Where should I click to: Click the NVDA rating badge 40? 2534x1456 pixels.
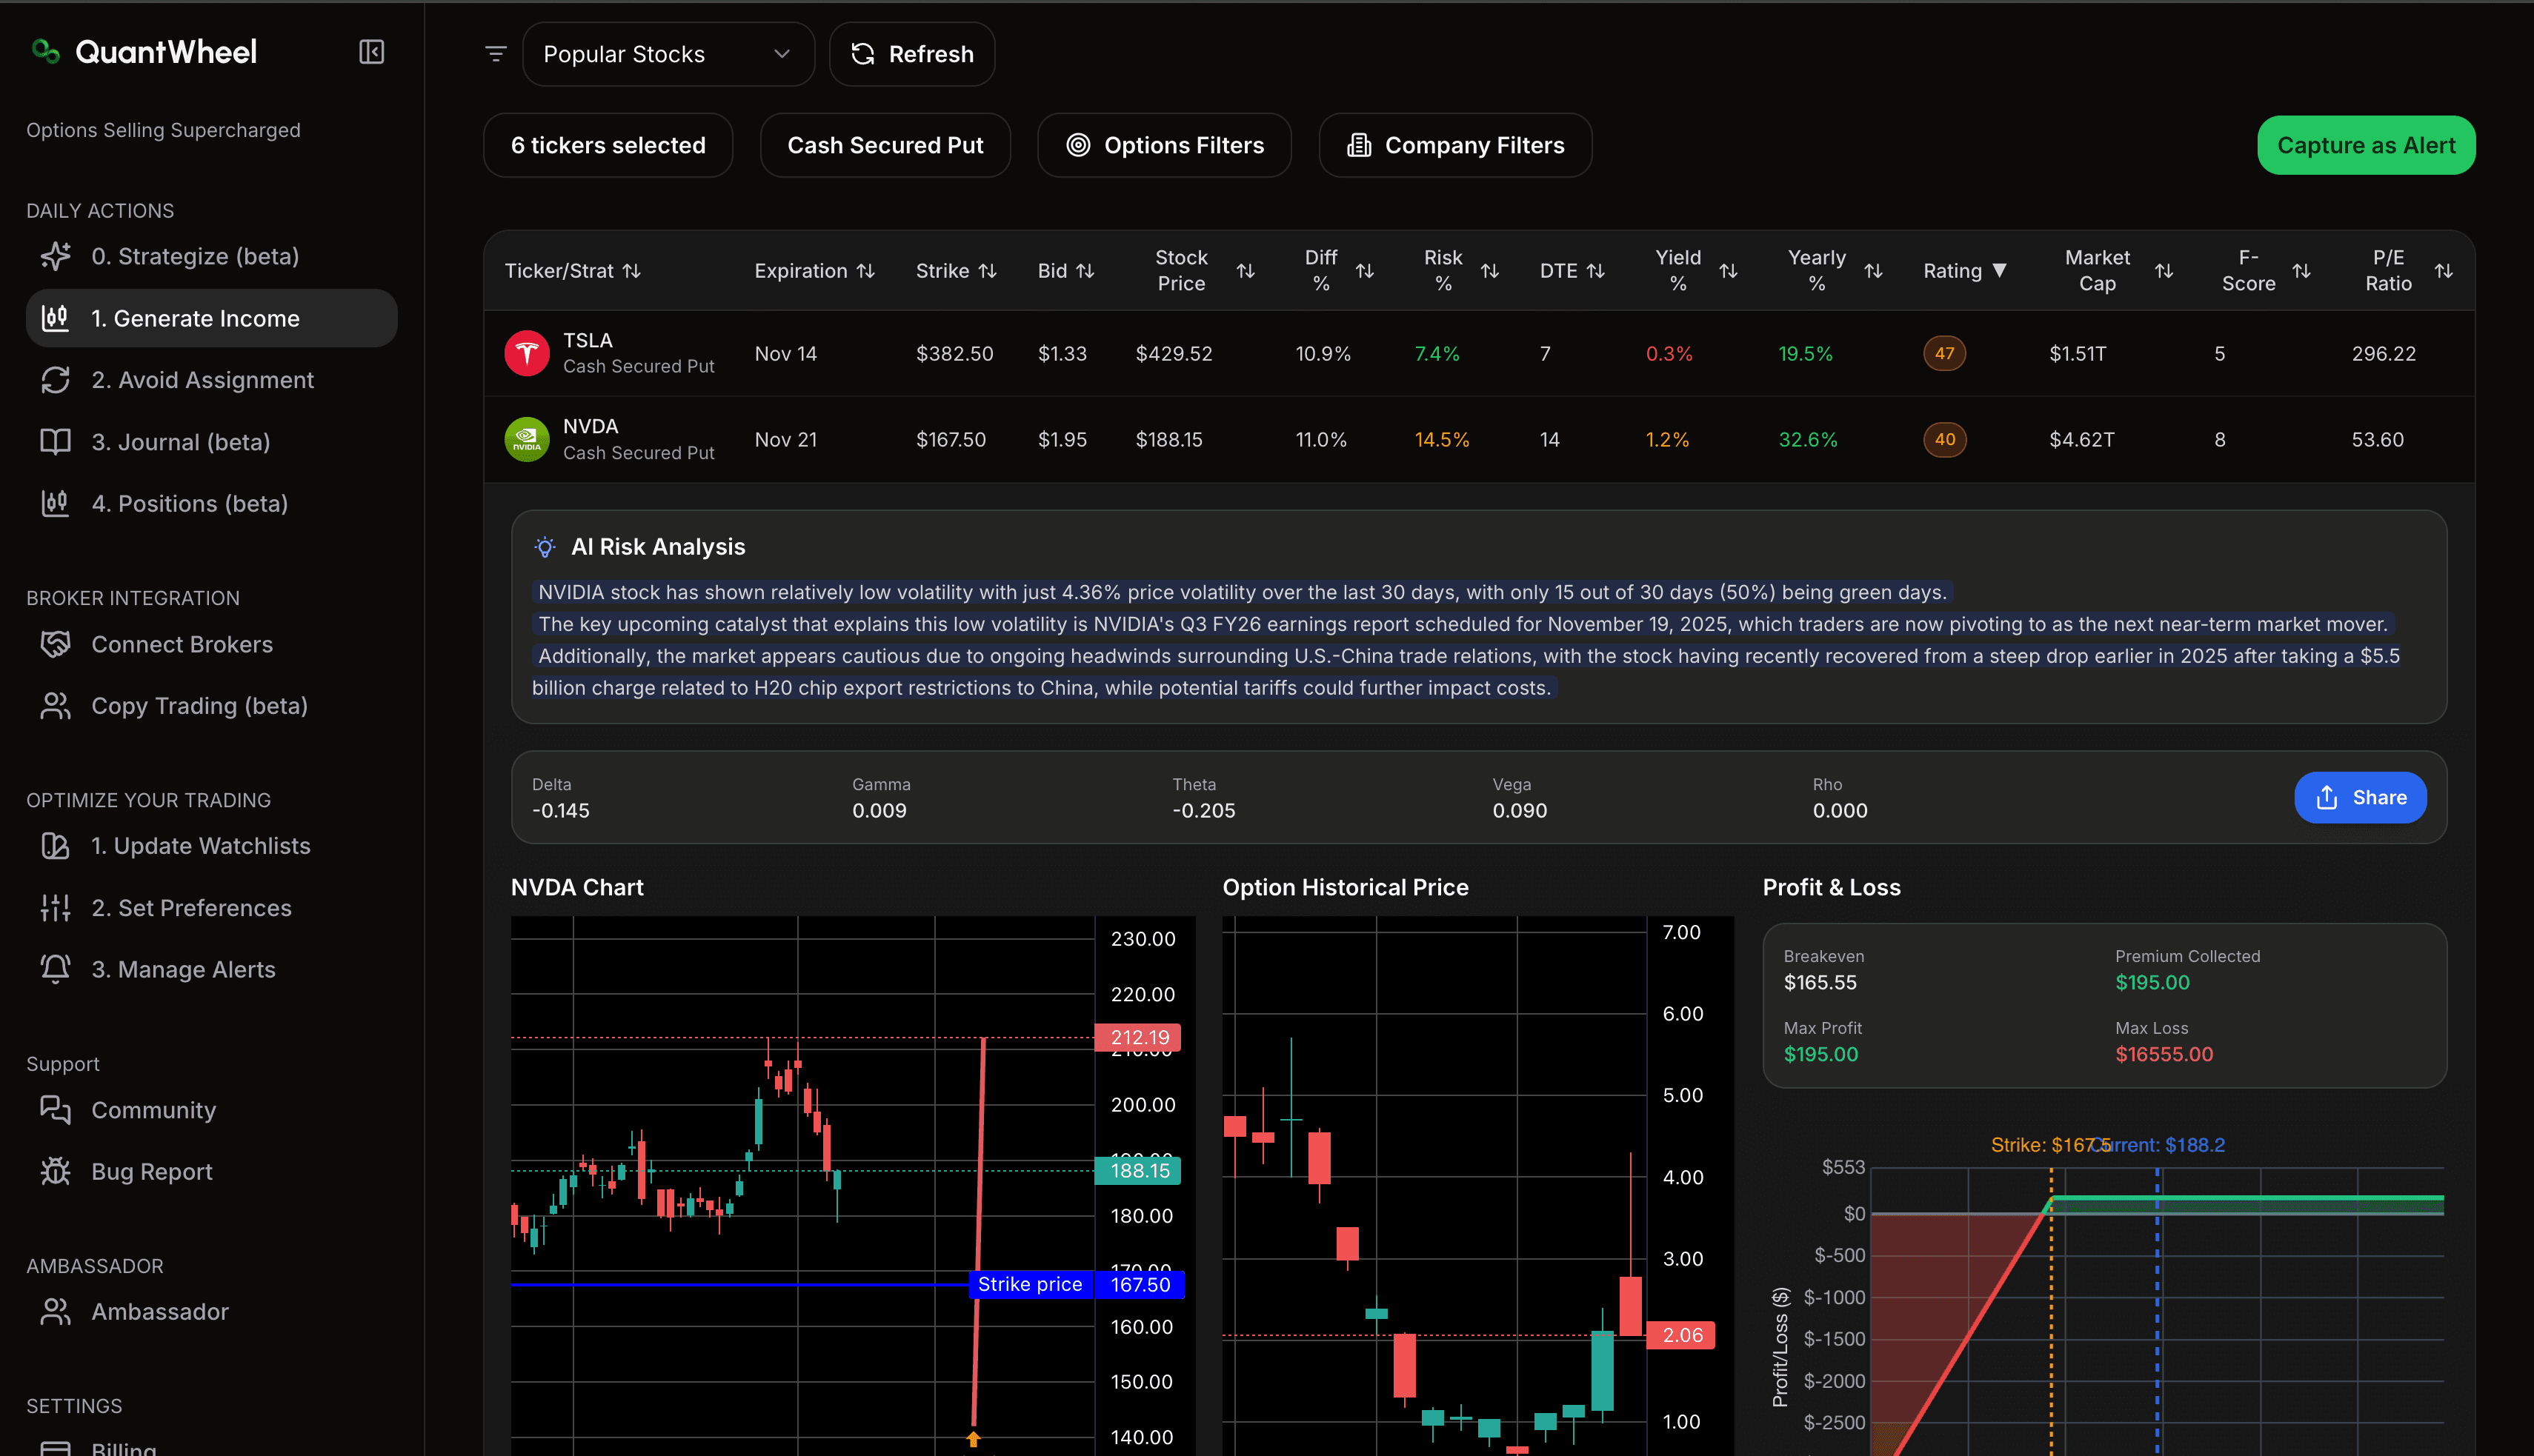tap(1943, 439)
